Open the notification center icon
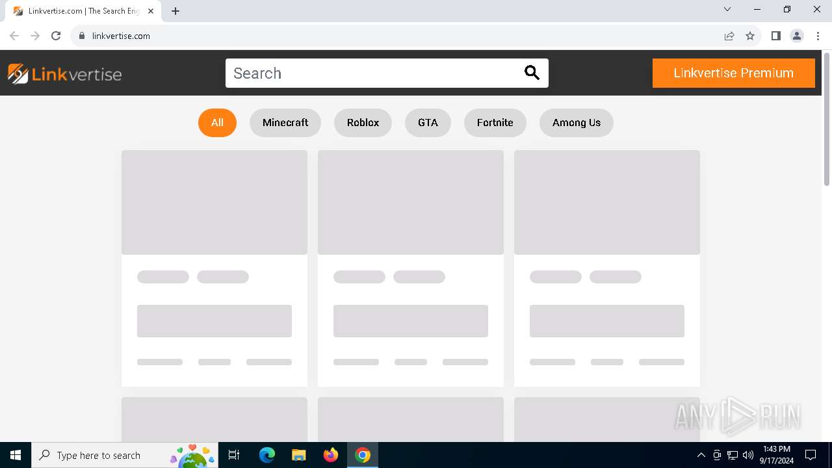Viewport: 832px width, 468px height. tap(811, 455)
